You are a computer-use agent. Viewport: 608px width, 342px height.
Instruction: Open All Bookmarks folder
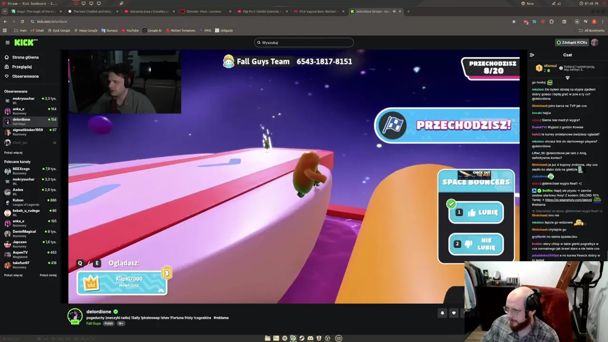point(591,30)
